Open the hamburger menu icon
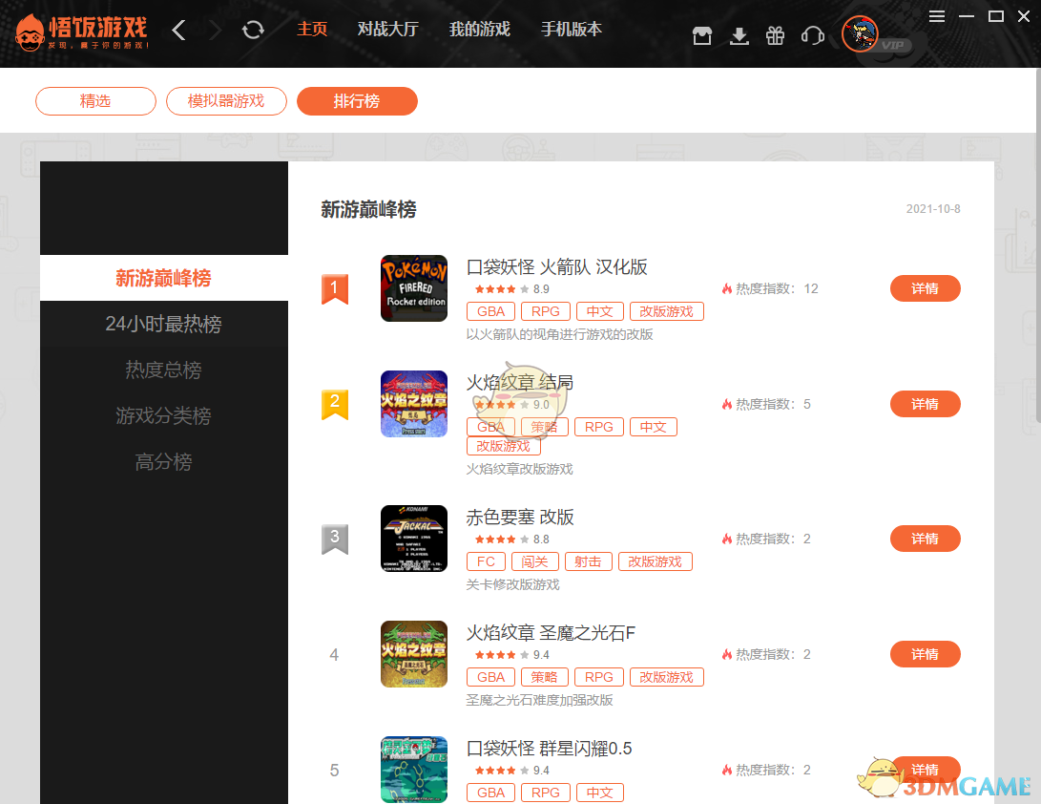The height and width of the screenshot is (804, 1041). coord(937,16)
